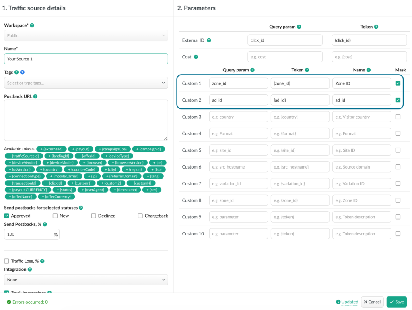412x310 pixels.
Task: Click into the Postback URL text area
Action: (86, 120)
